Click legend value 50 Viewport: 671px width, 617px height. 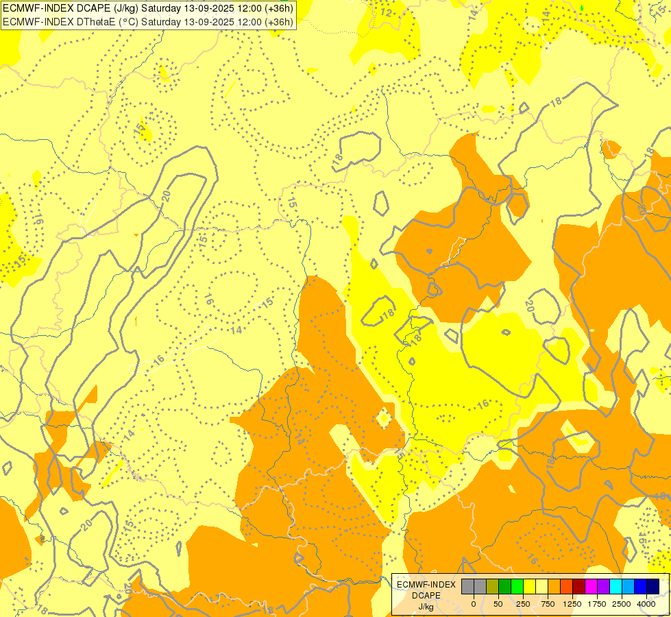click(498, 604)
